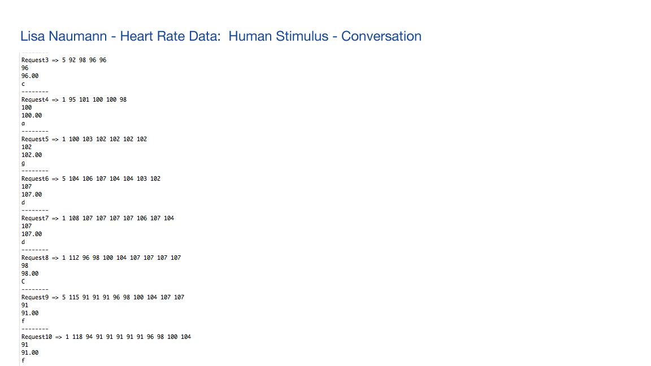Click the letter g below Request5

pyautogui.click(x=23, y=163)
